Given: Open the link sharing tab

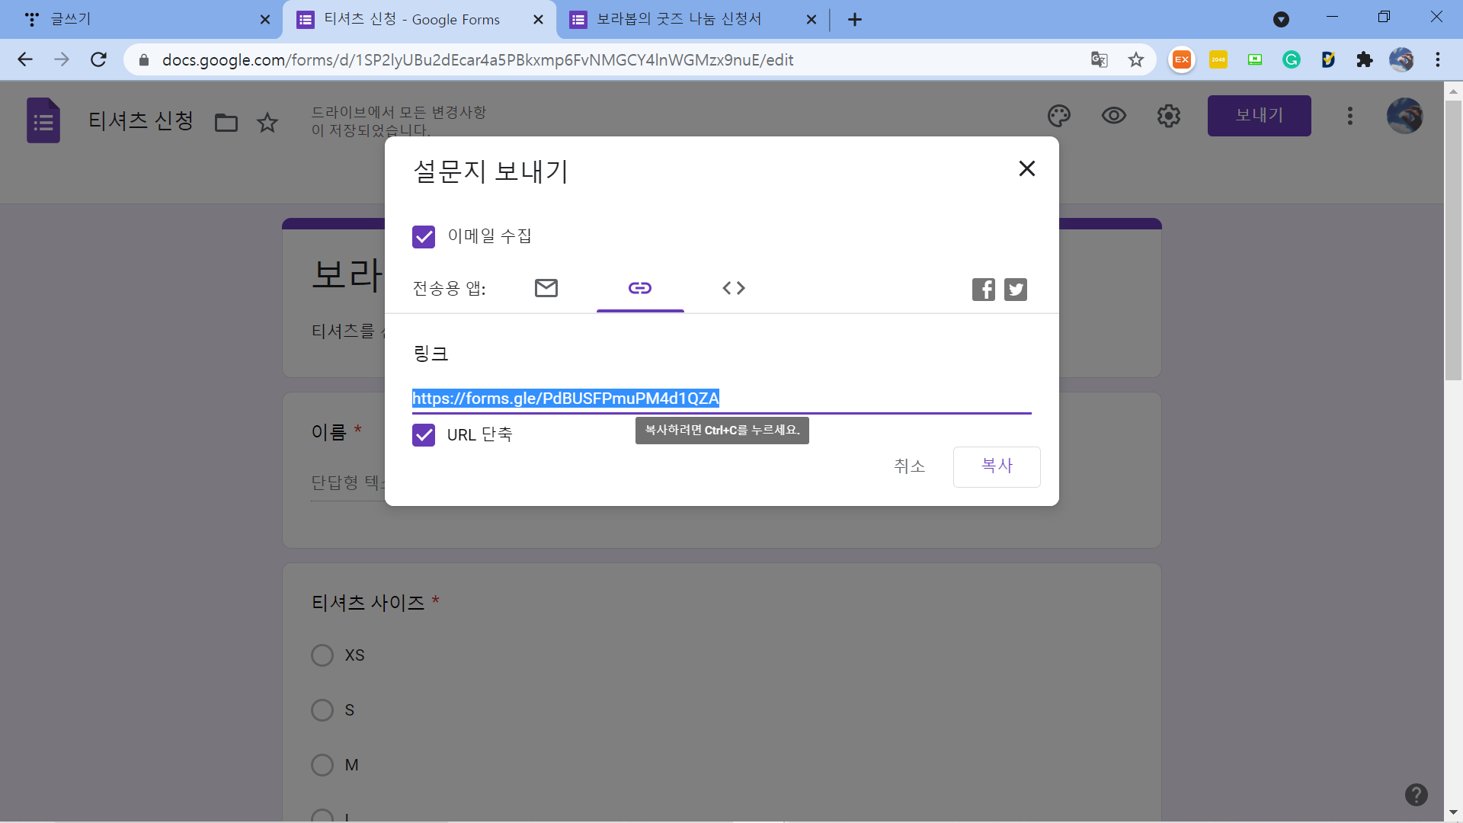Looking at the screenshot, I should (x=640, y=288).
